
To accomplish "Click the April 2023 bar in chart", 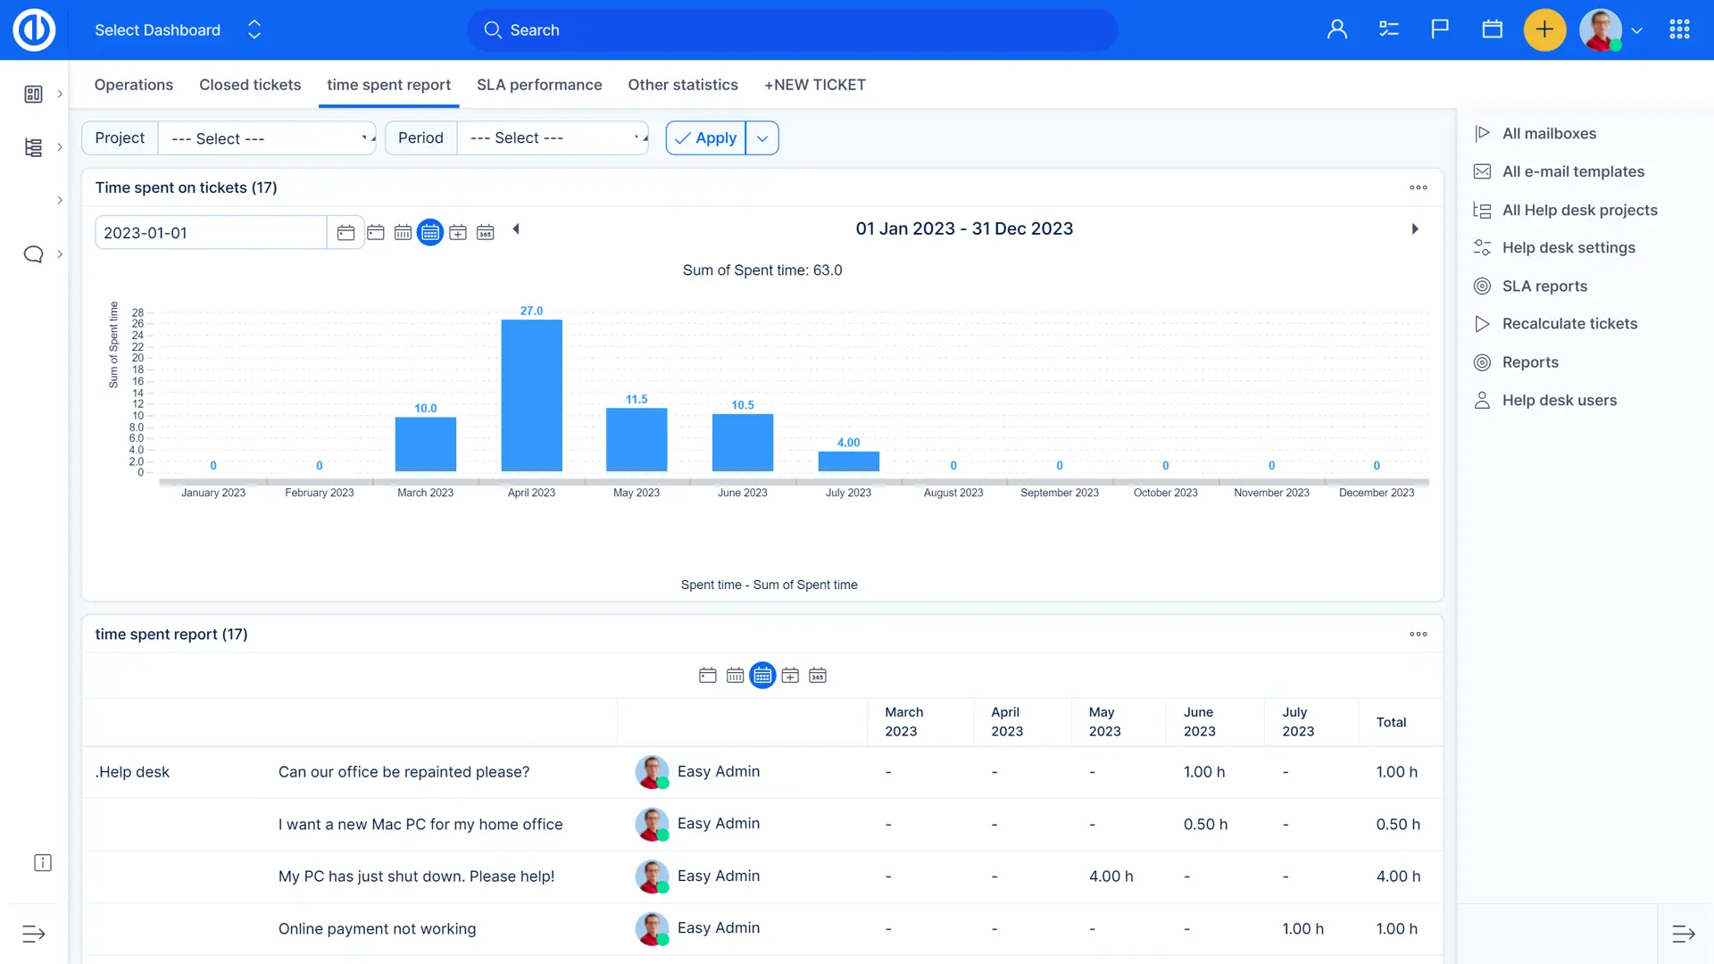I will 531,395.
